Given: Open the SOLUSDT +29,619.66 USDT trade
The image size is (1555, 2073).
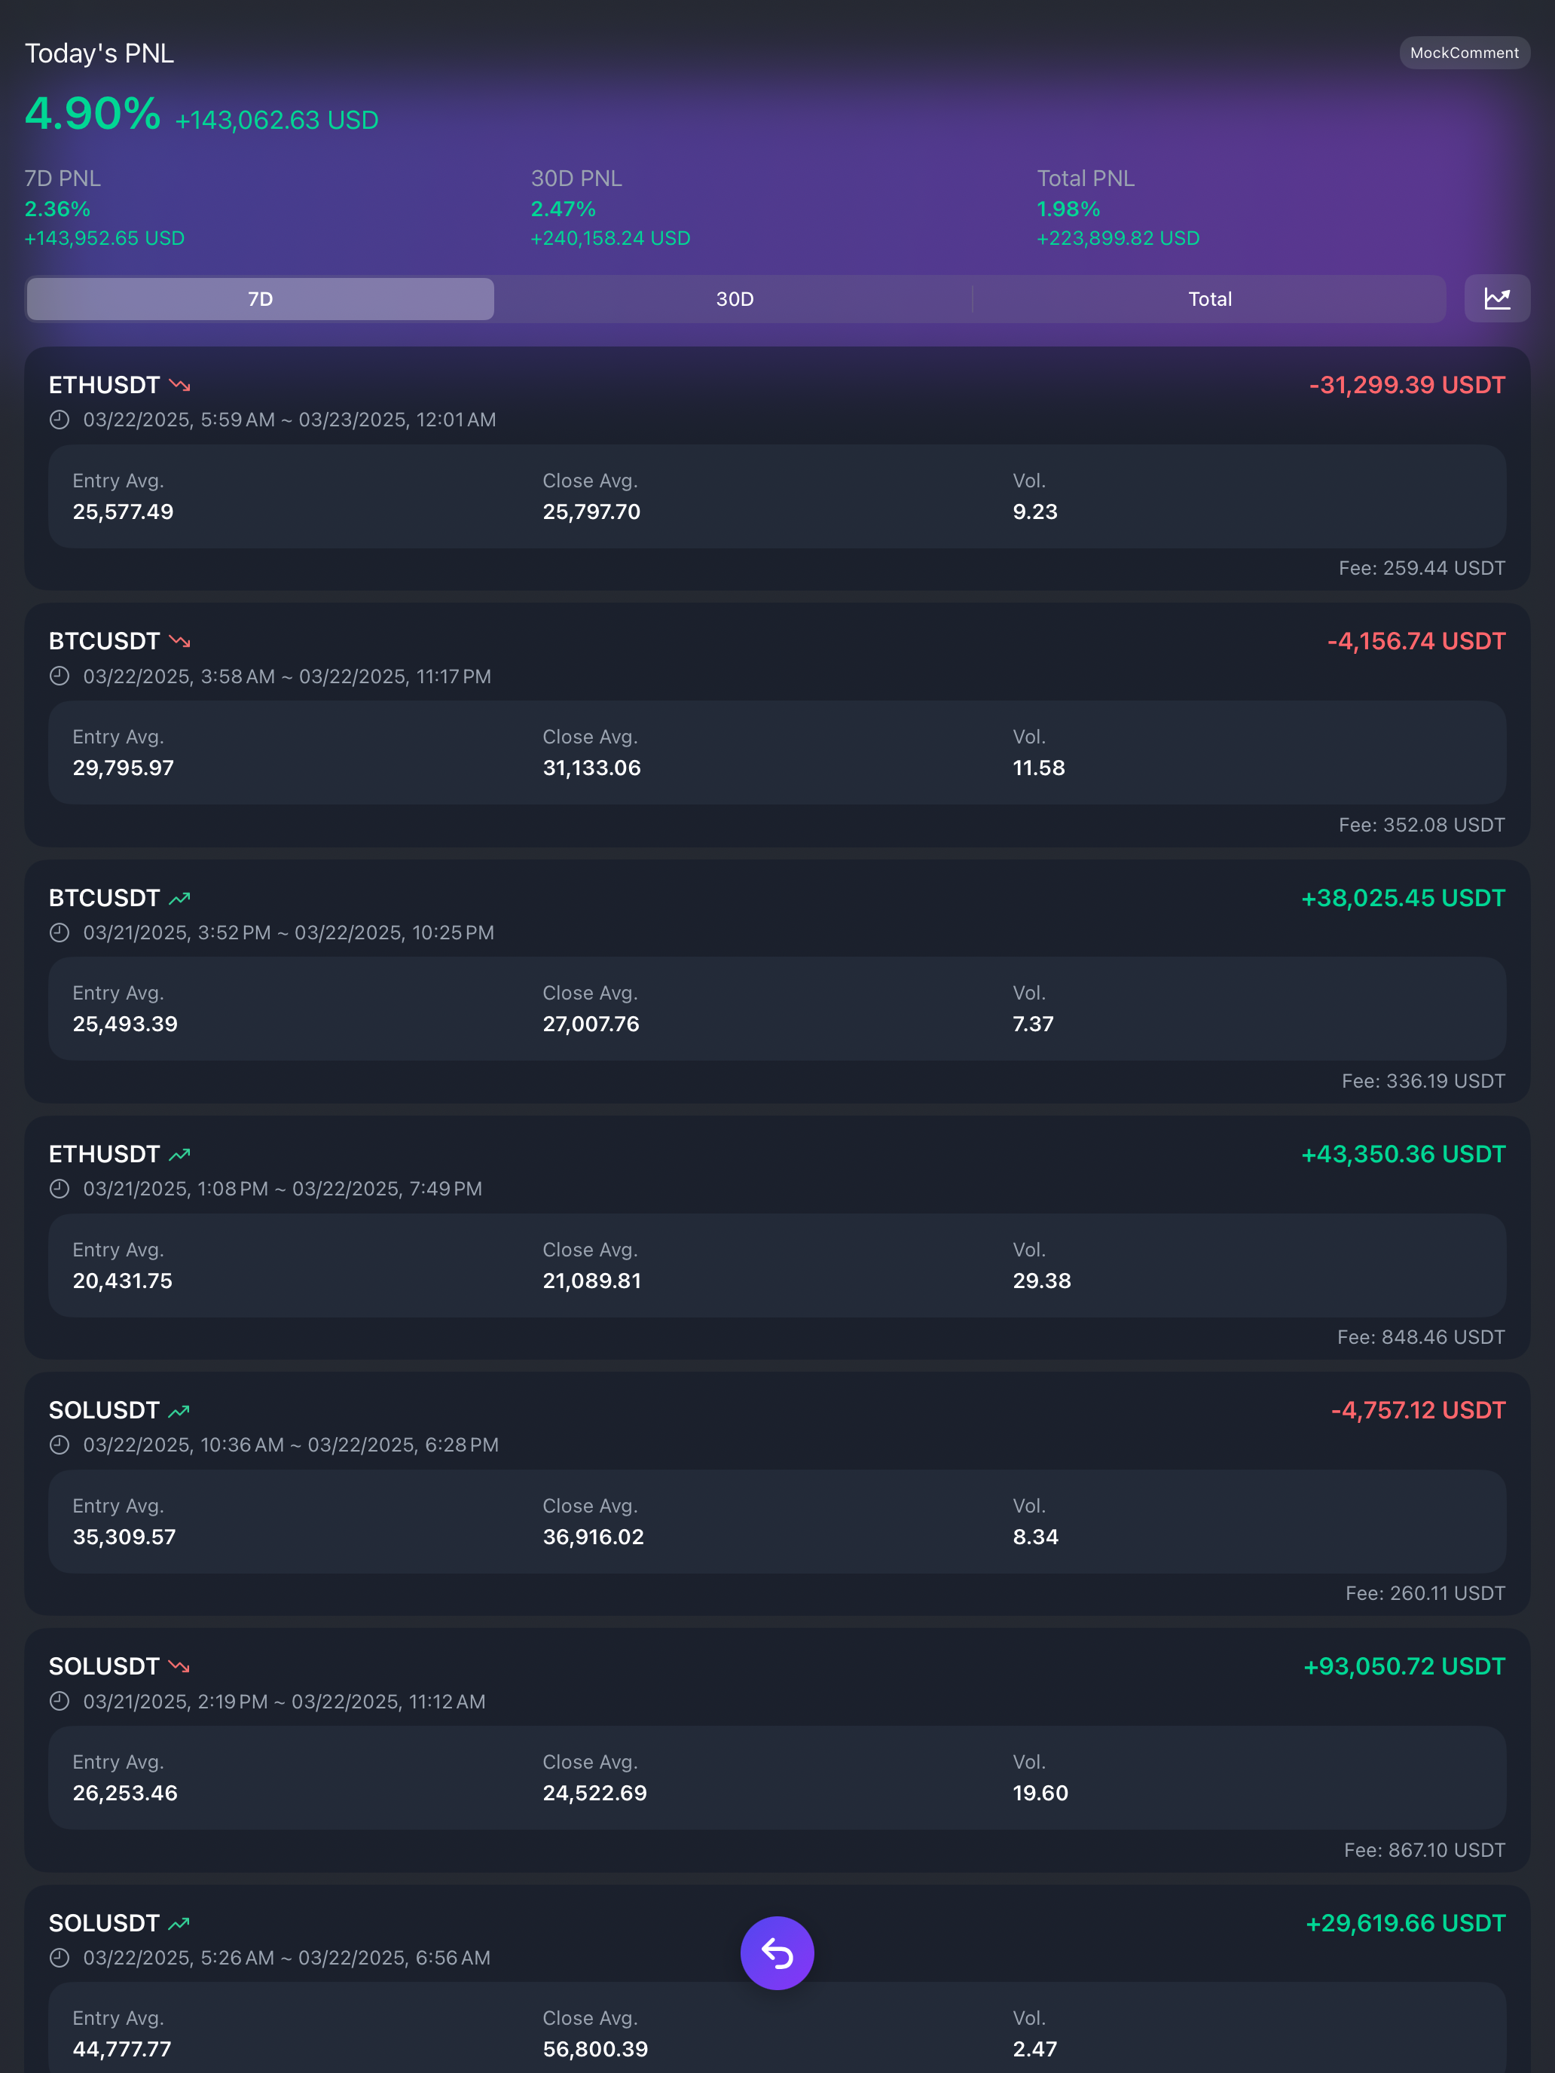Looking at the screenshot, I should (777, 1980).
